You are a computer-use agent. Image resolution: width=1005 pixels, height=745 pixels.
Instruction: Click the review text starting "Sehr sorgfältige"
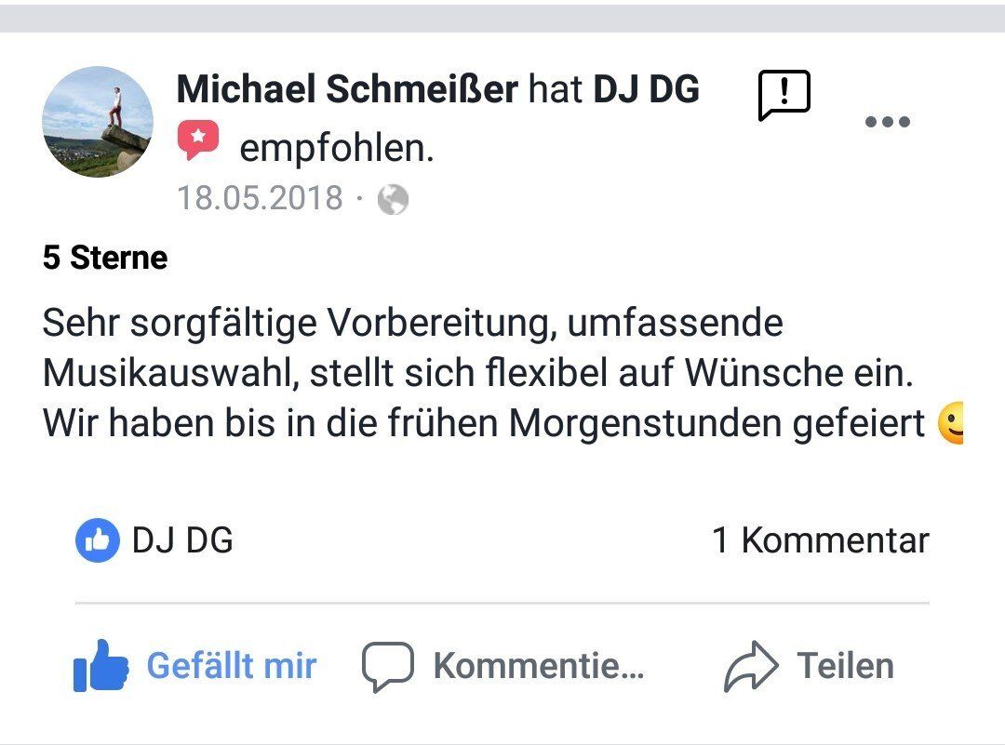(413, 324)
